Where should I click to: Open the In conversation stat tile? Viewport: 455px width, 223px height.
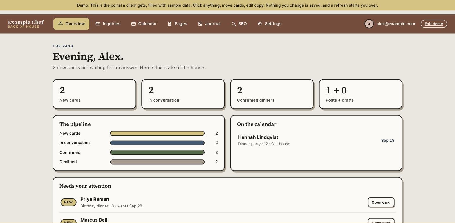(183, 94)
